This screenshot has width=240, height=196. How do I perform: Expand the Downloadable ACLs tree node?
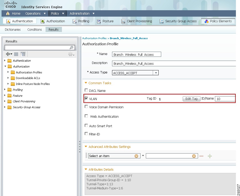(x=8, y=78)
